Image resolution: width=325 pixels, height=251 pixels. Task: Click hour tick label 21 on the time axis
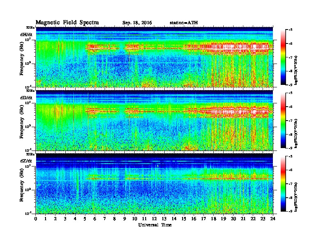[243, 219]
